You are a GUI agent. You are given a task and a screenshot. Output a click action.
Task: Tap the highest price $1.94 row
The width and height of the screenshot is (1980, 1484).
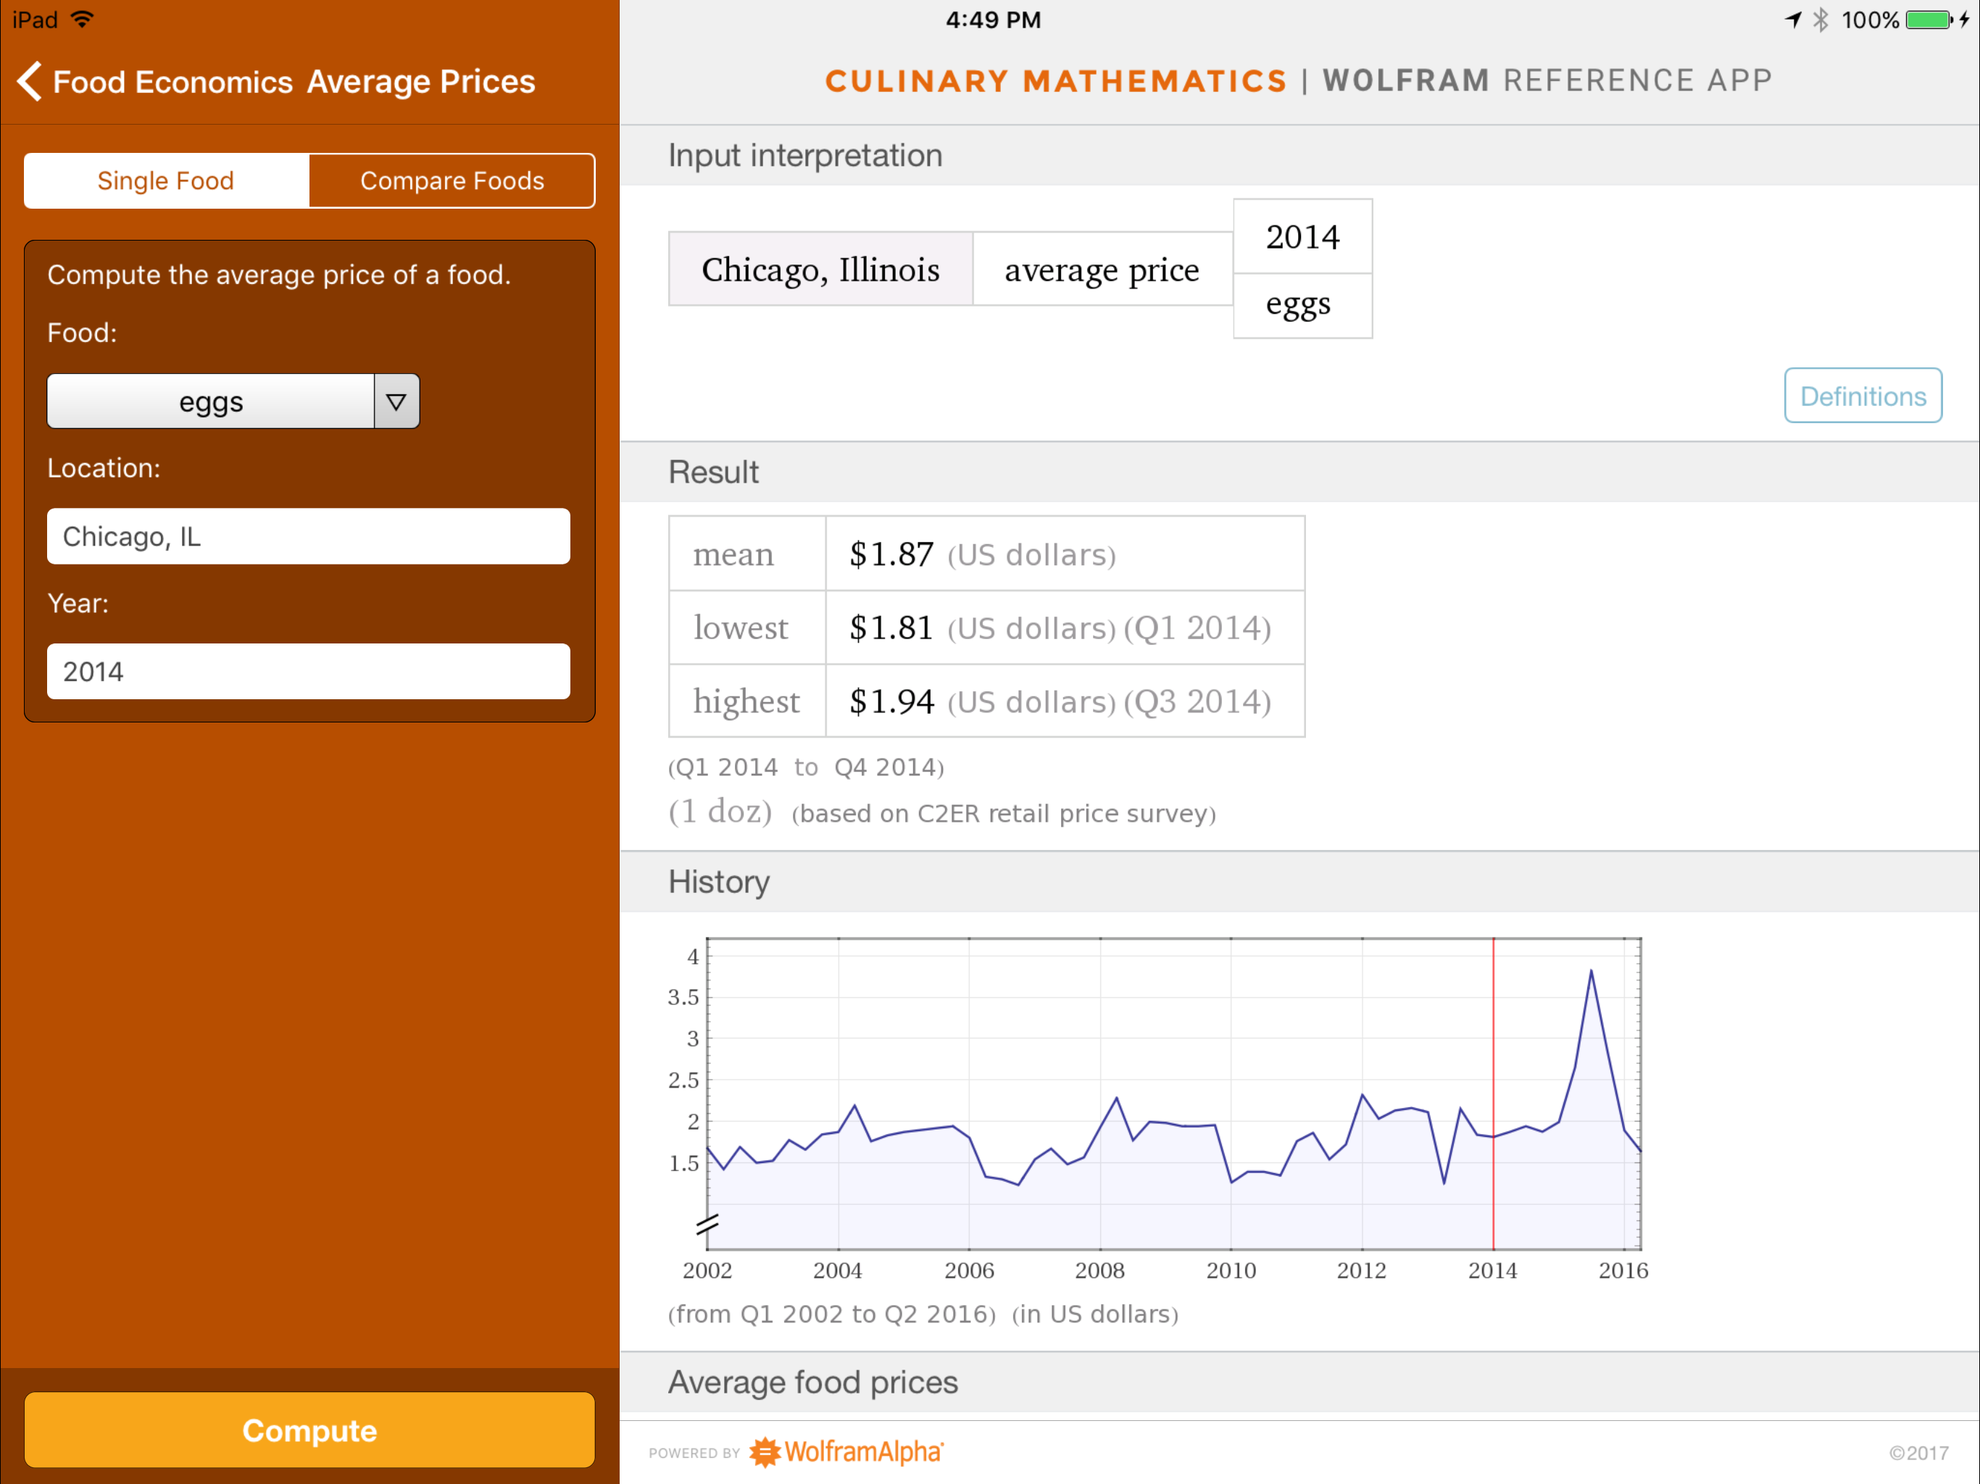tap(986, 701)
